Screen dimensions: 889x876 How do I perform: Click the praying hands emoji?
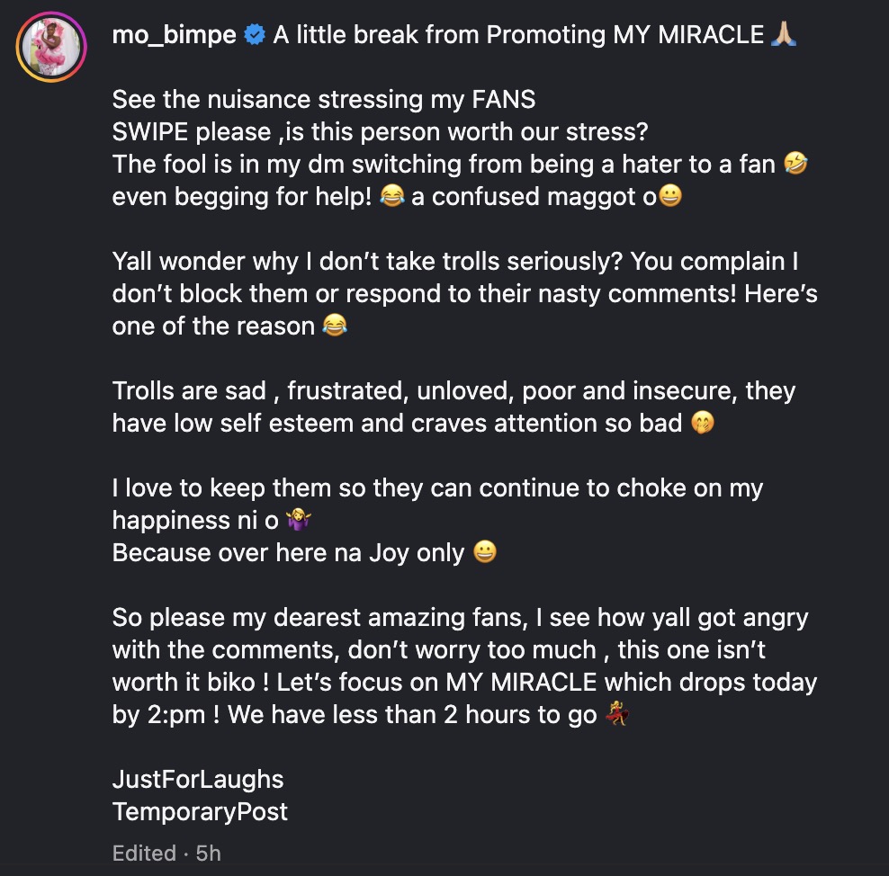click(784, 35)
